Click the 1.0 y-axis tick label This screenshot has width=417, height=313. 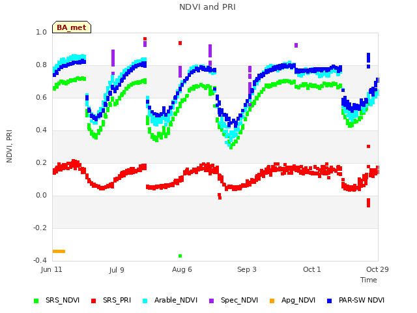click(41, 33)
